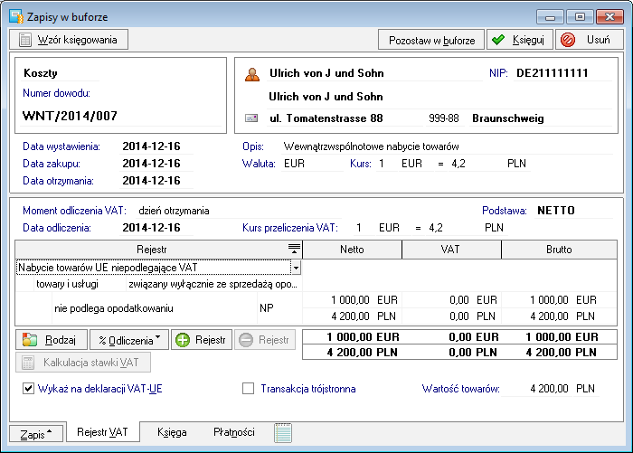Click the VAT column header

click(451, 250)
